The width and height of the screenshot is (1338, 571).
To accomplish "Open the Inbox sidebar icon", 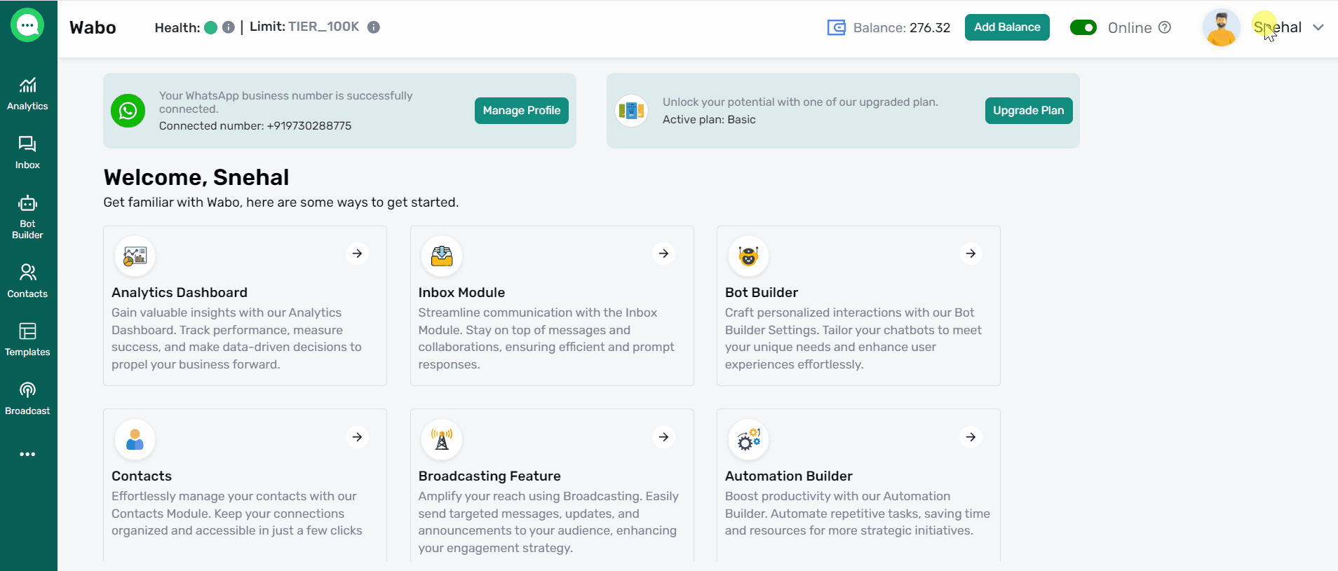I will coord(27,152).
